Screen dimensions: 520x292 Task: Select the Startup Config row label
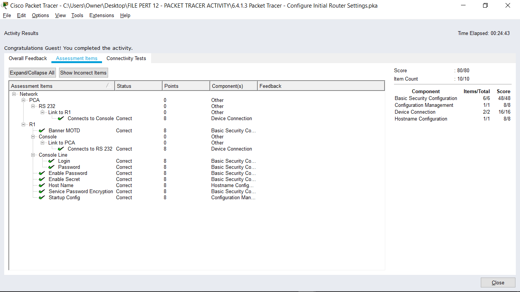click(64, 197)
